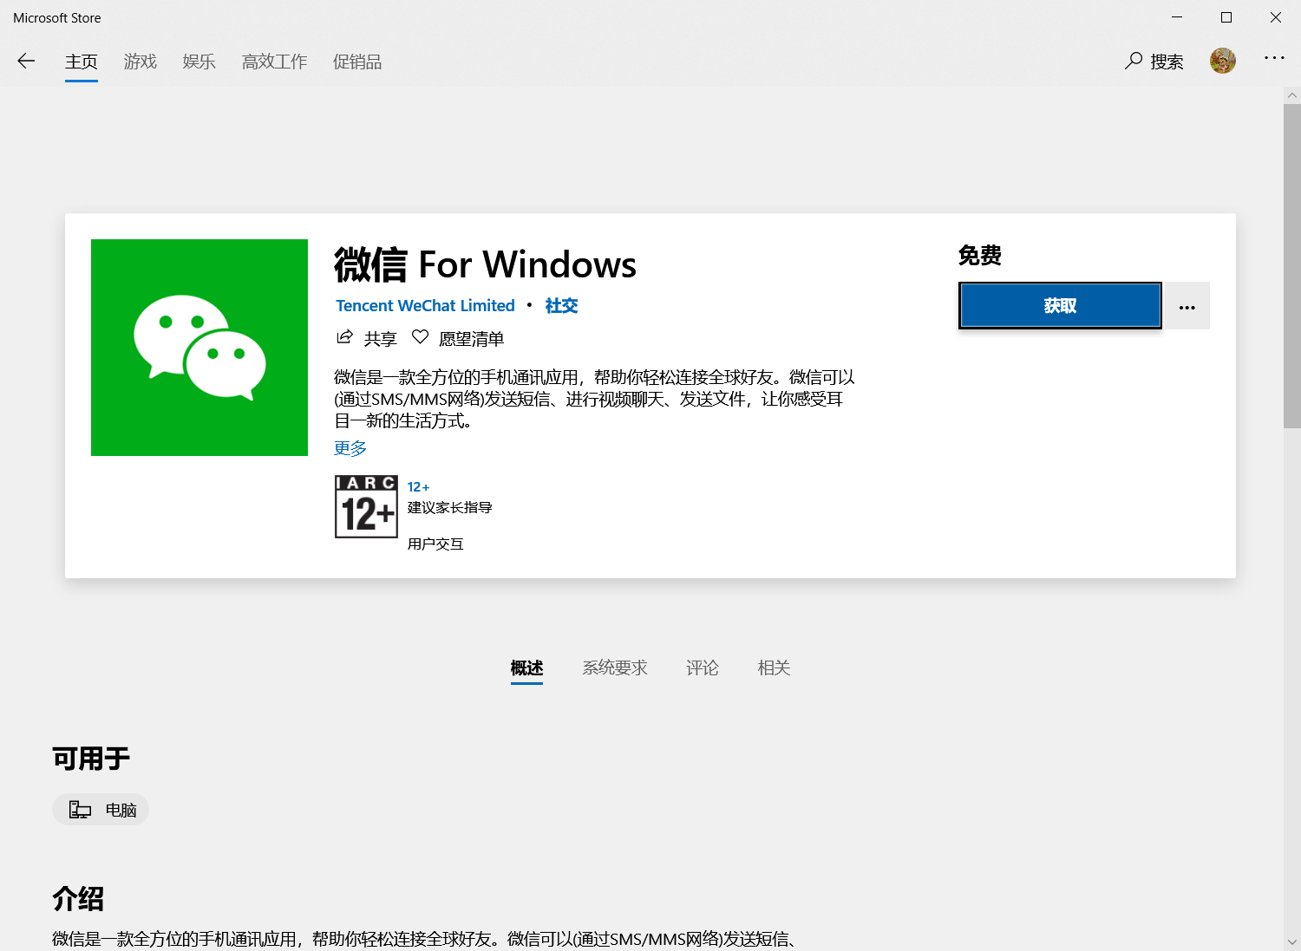Click the 搜索 text label

point(1167,62)
